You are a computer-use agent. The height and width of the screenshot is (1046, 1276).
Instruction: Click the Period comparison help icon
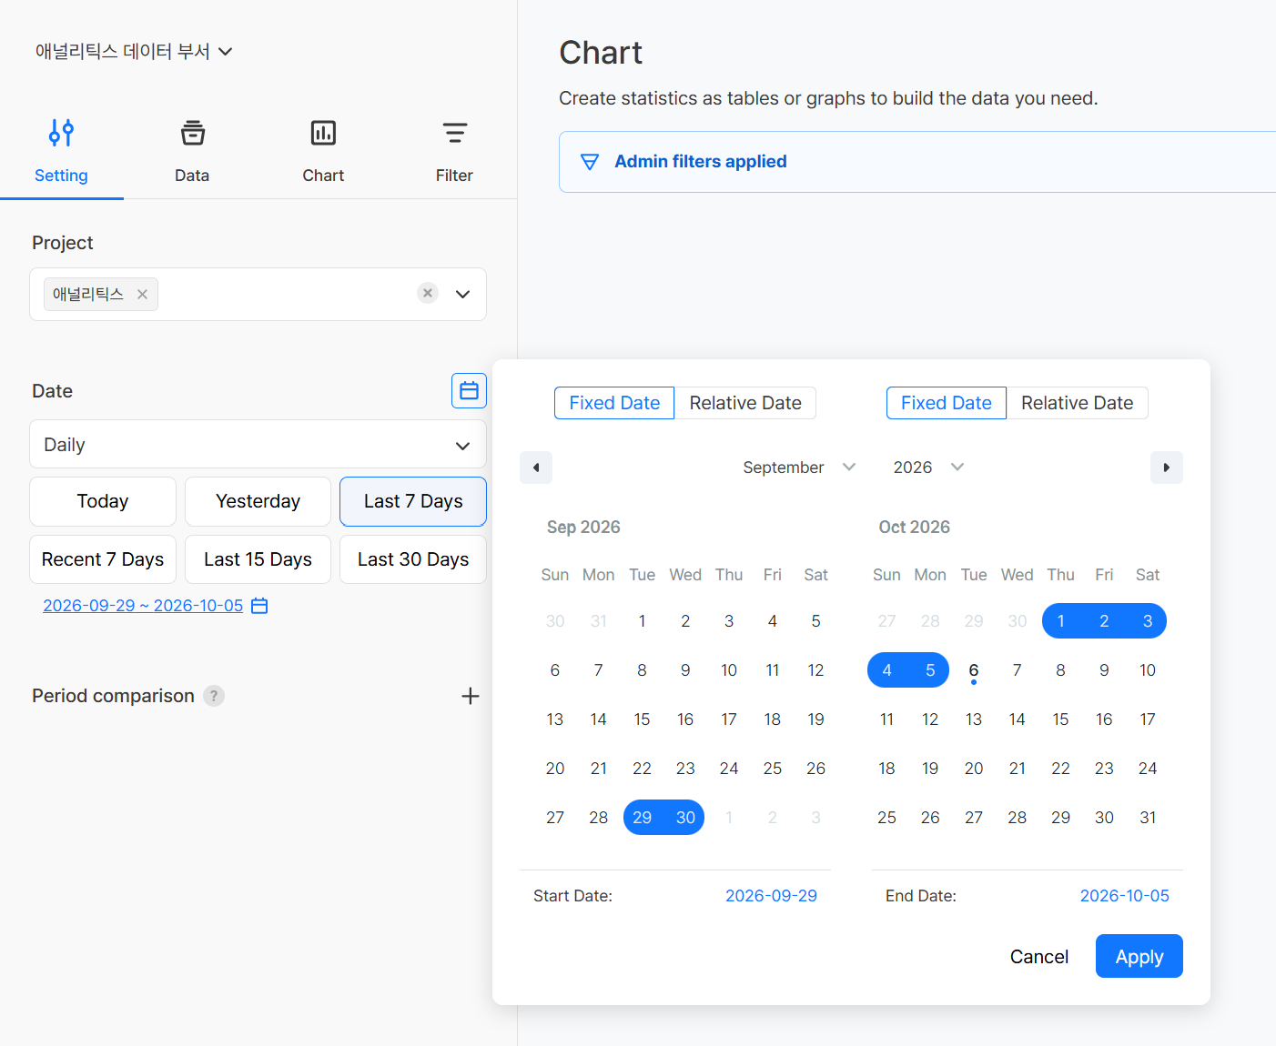[x=214, y=696]
